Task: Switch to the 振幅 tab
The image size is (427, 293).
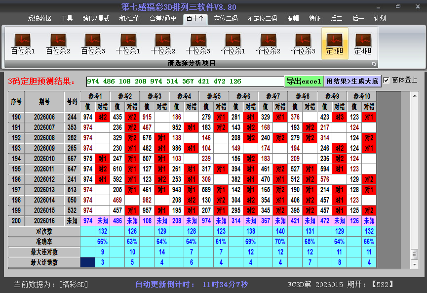Action: coord(293,19)
